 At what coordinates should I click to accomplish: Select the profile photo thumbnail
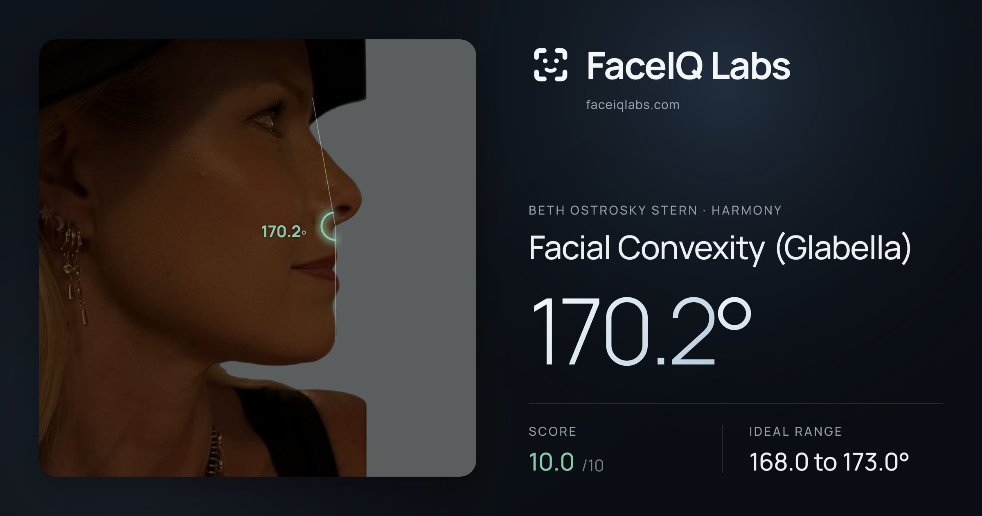tap(258, 258)
